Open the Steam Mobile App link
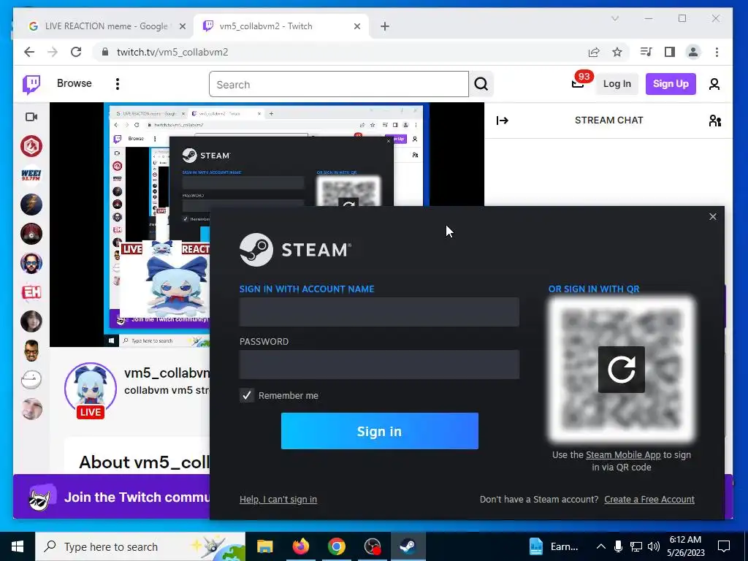748x561 pixels. tap(623, 455)
